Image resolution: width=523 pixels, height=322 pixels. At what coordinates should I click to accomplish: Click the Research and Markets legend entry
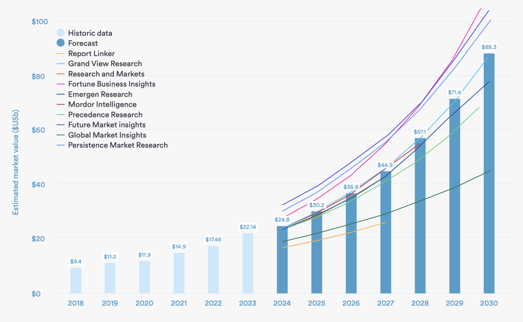tap(106, 74)
